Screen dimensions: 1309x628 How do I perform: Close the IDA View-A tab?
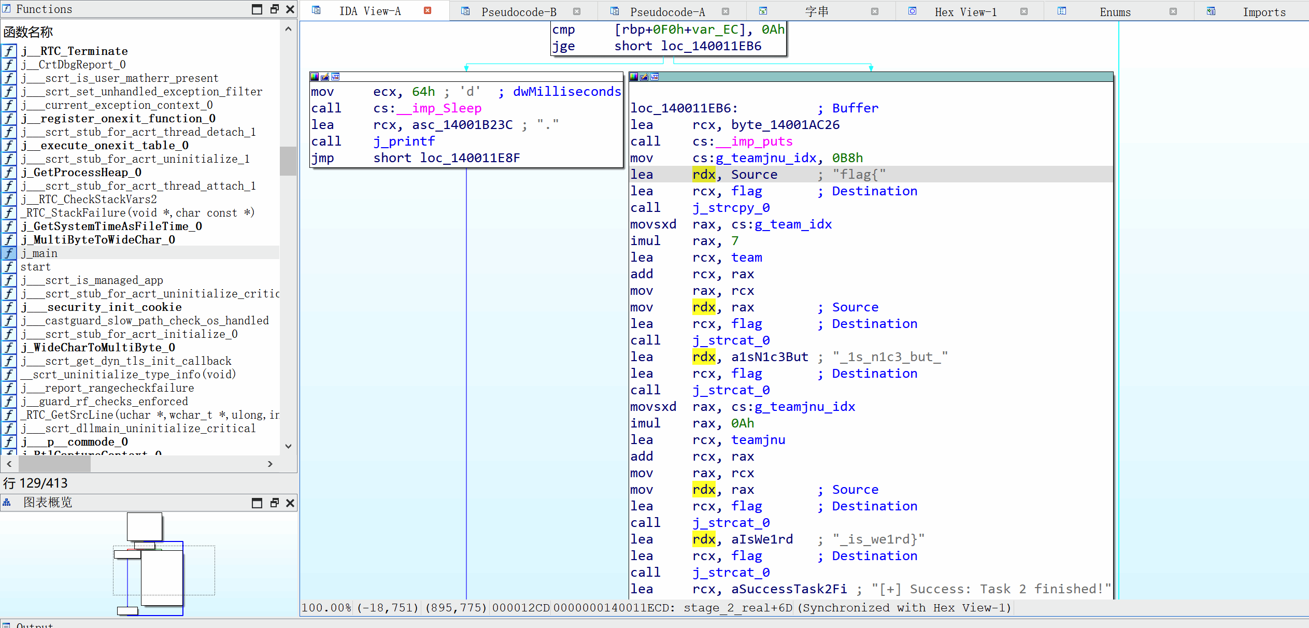[x=428, y=10]
